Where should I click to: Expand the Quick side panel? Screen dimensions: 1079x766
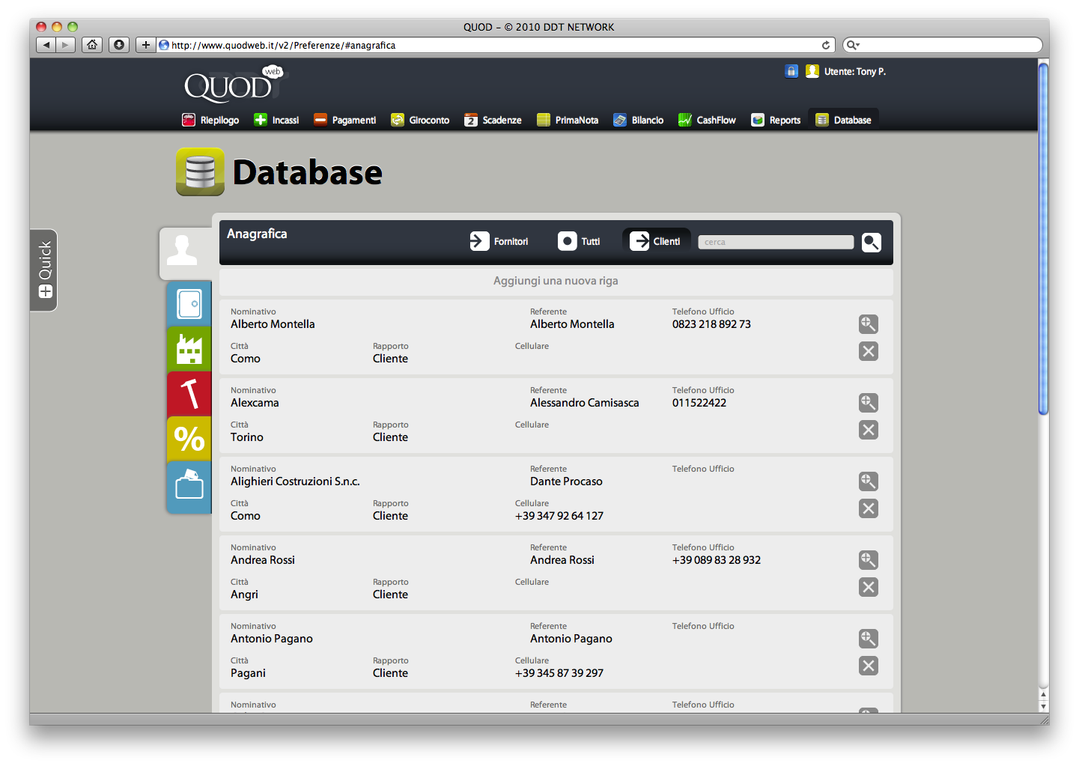tap(44, 270)
